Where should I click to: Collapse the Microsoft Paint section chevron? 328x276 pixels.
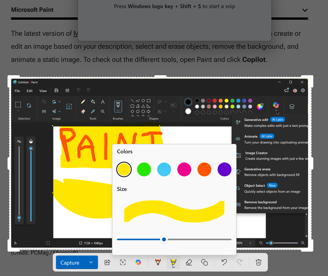pyautogui.click(x=305, y=10)
